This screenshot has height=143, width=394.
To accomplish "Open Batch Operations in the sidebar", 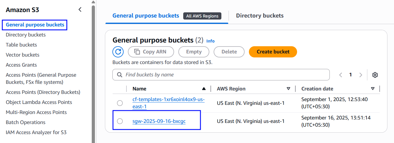I will [26, 122].
